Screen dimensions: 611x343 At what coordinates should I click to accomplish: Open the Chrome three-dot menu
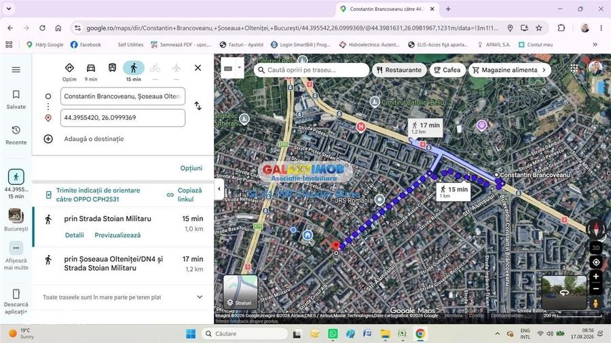pos(601,28)
